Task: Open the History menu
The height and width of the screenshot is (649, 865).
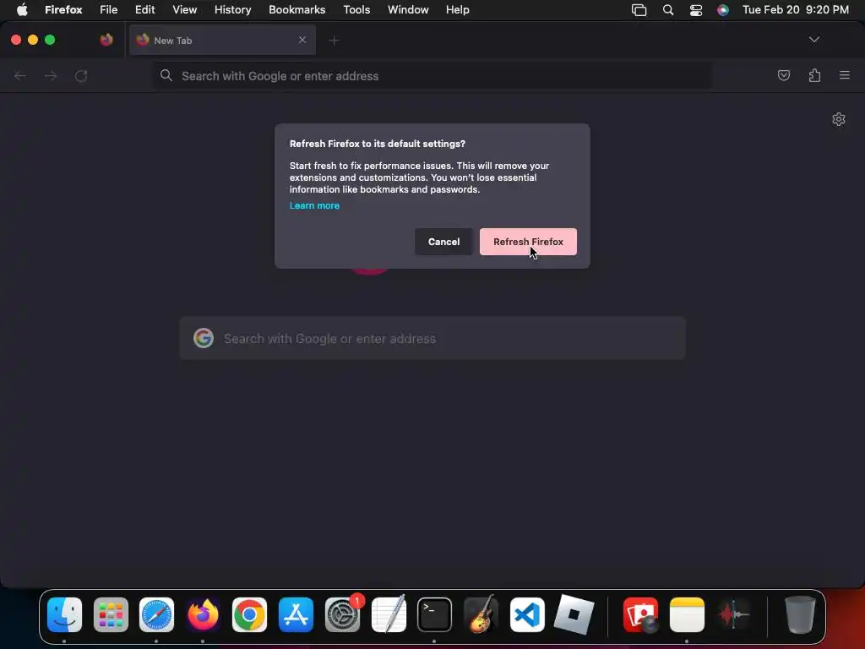Action: coord(233,10)
